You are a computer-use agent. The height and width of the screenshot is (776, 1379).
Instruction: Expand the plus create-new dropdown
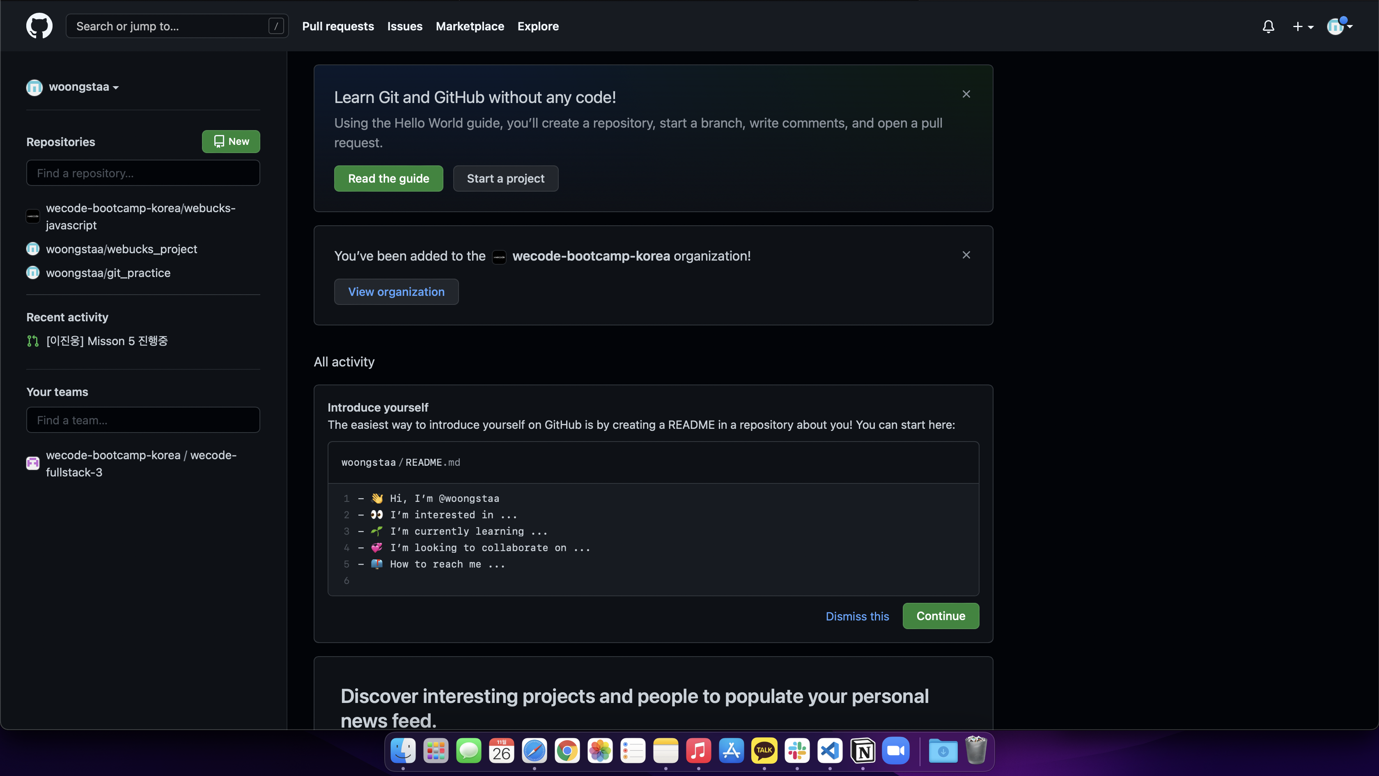pyautogui.click(x=1303, y=26)
